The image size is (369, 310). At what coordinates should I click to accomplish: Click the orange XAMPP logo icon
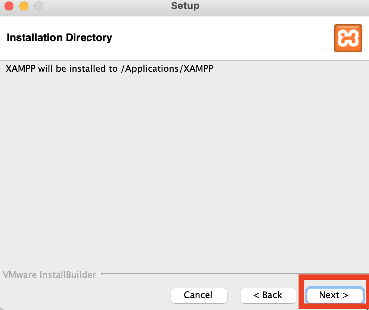pyautogui.click(x=348, y=38)
